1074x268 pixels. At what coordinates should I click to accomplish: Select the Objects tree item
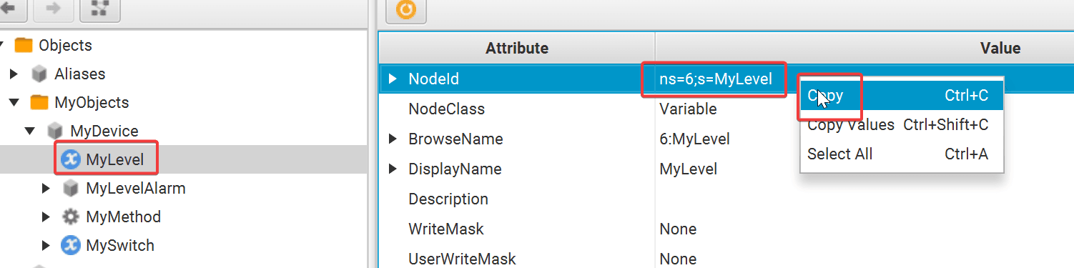point(65,46)
